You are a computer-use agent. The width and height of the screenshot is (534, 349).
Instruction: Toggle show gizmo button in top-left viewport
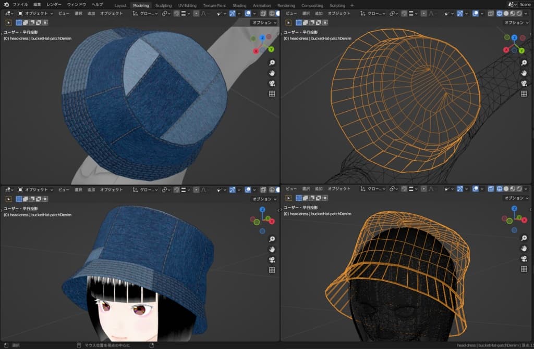point(232,14)
